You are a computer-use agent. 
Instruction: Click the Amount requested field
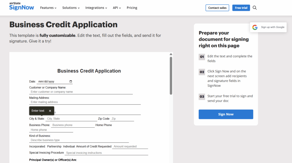(x=130, y=146)
